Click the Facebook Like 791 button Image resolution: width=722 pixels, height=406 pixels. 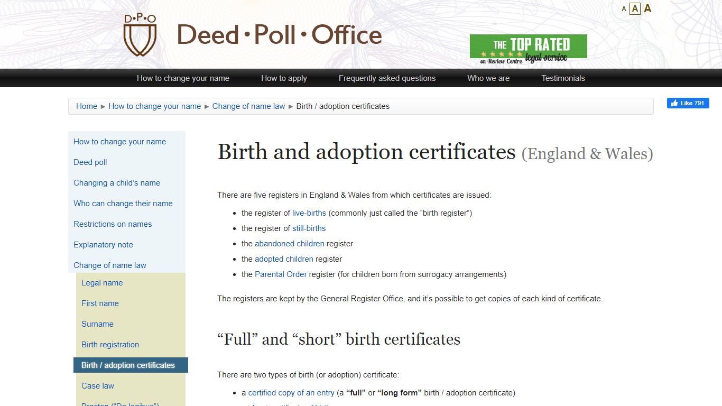click(688, 103)
